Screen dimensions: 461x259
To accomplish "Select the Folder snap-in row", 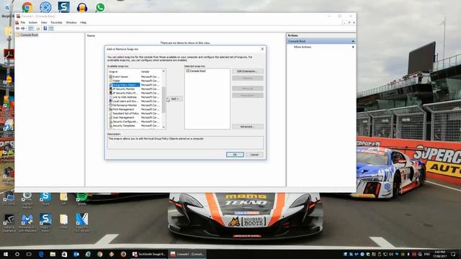I will click(x=135, y=81).
